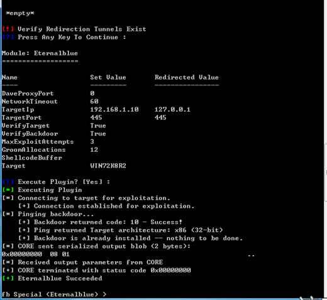This screenshot has width=327, height=300.
Task: Click the TargetPort set value "445"
Action: [x=96, y=117]
